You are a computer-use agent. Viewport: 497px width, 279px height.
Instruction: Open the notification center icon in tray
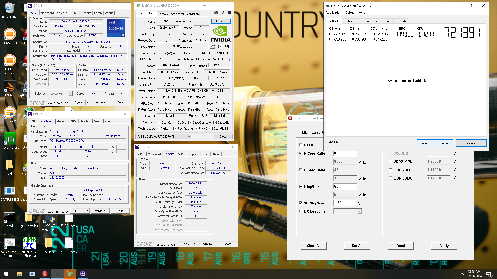pyautogui.click(x=489, y=274)
